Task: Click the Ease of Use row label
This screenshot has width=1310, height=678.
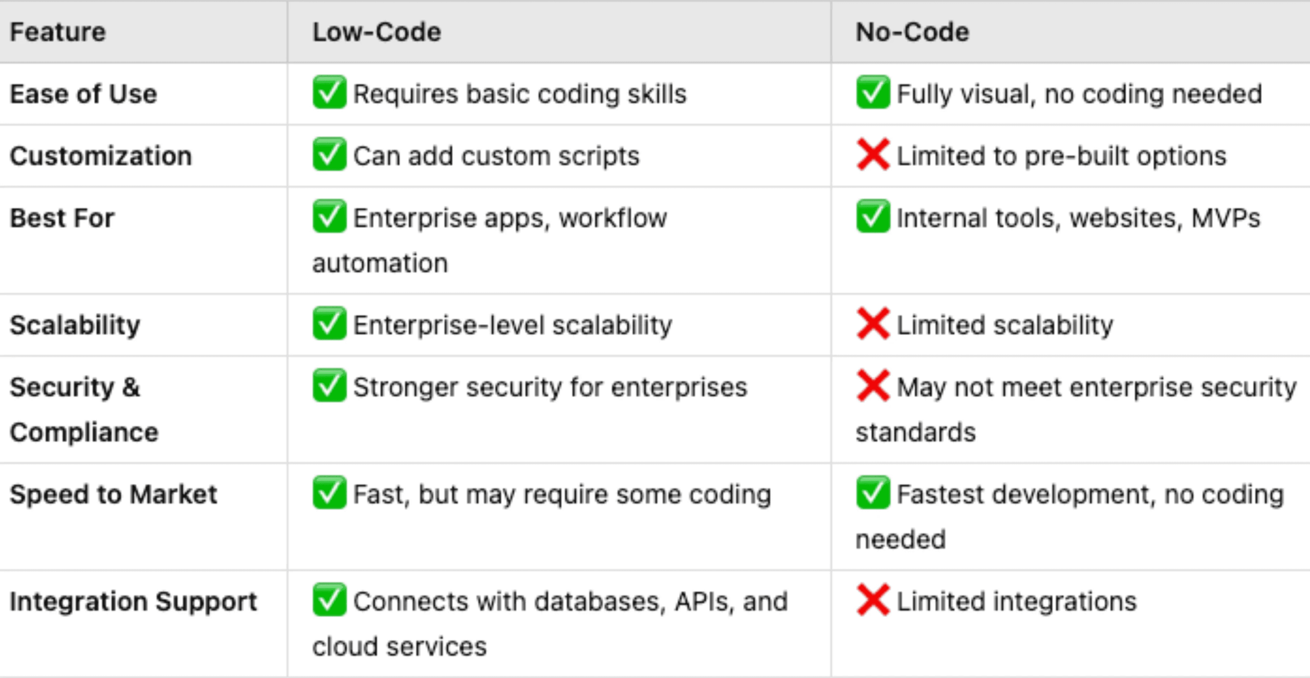Action: coord(84,94)
